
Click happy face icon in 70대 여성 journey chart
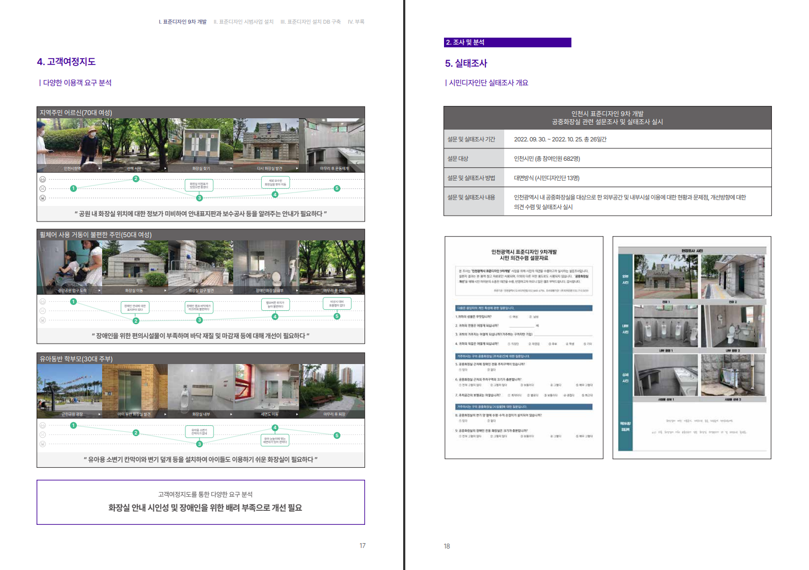pos(42,180)
